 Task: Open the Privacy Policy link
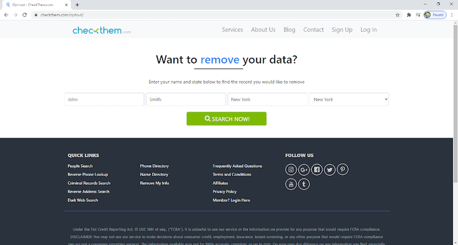pyautogui.click(x=224, y=191)
